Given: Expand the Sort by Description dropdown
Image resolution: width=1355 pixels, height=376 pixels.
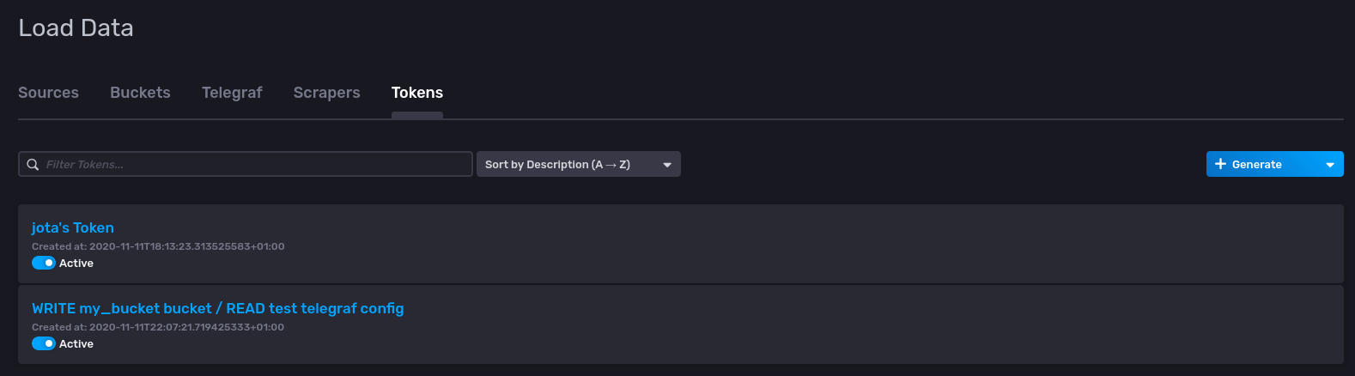Looking at the screenshot, I should click(x=579, y=164).
